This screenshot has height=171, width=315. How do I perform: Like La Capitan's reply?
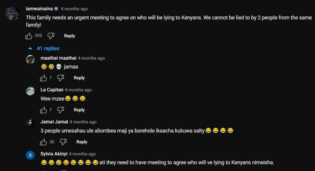coord(43,110)
